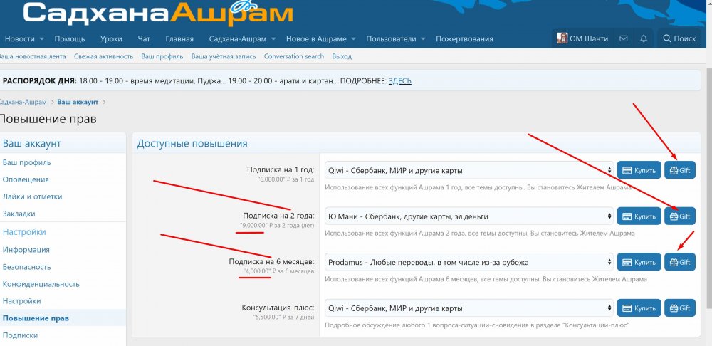Image resolution: width=712 pixels, height=346 pixels.
Task: Gift the 1 year subscription
Action: [x=680, y=170]
